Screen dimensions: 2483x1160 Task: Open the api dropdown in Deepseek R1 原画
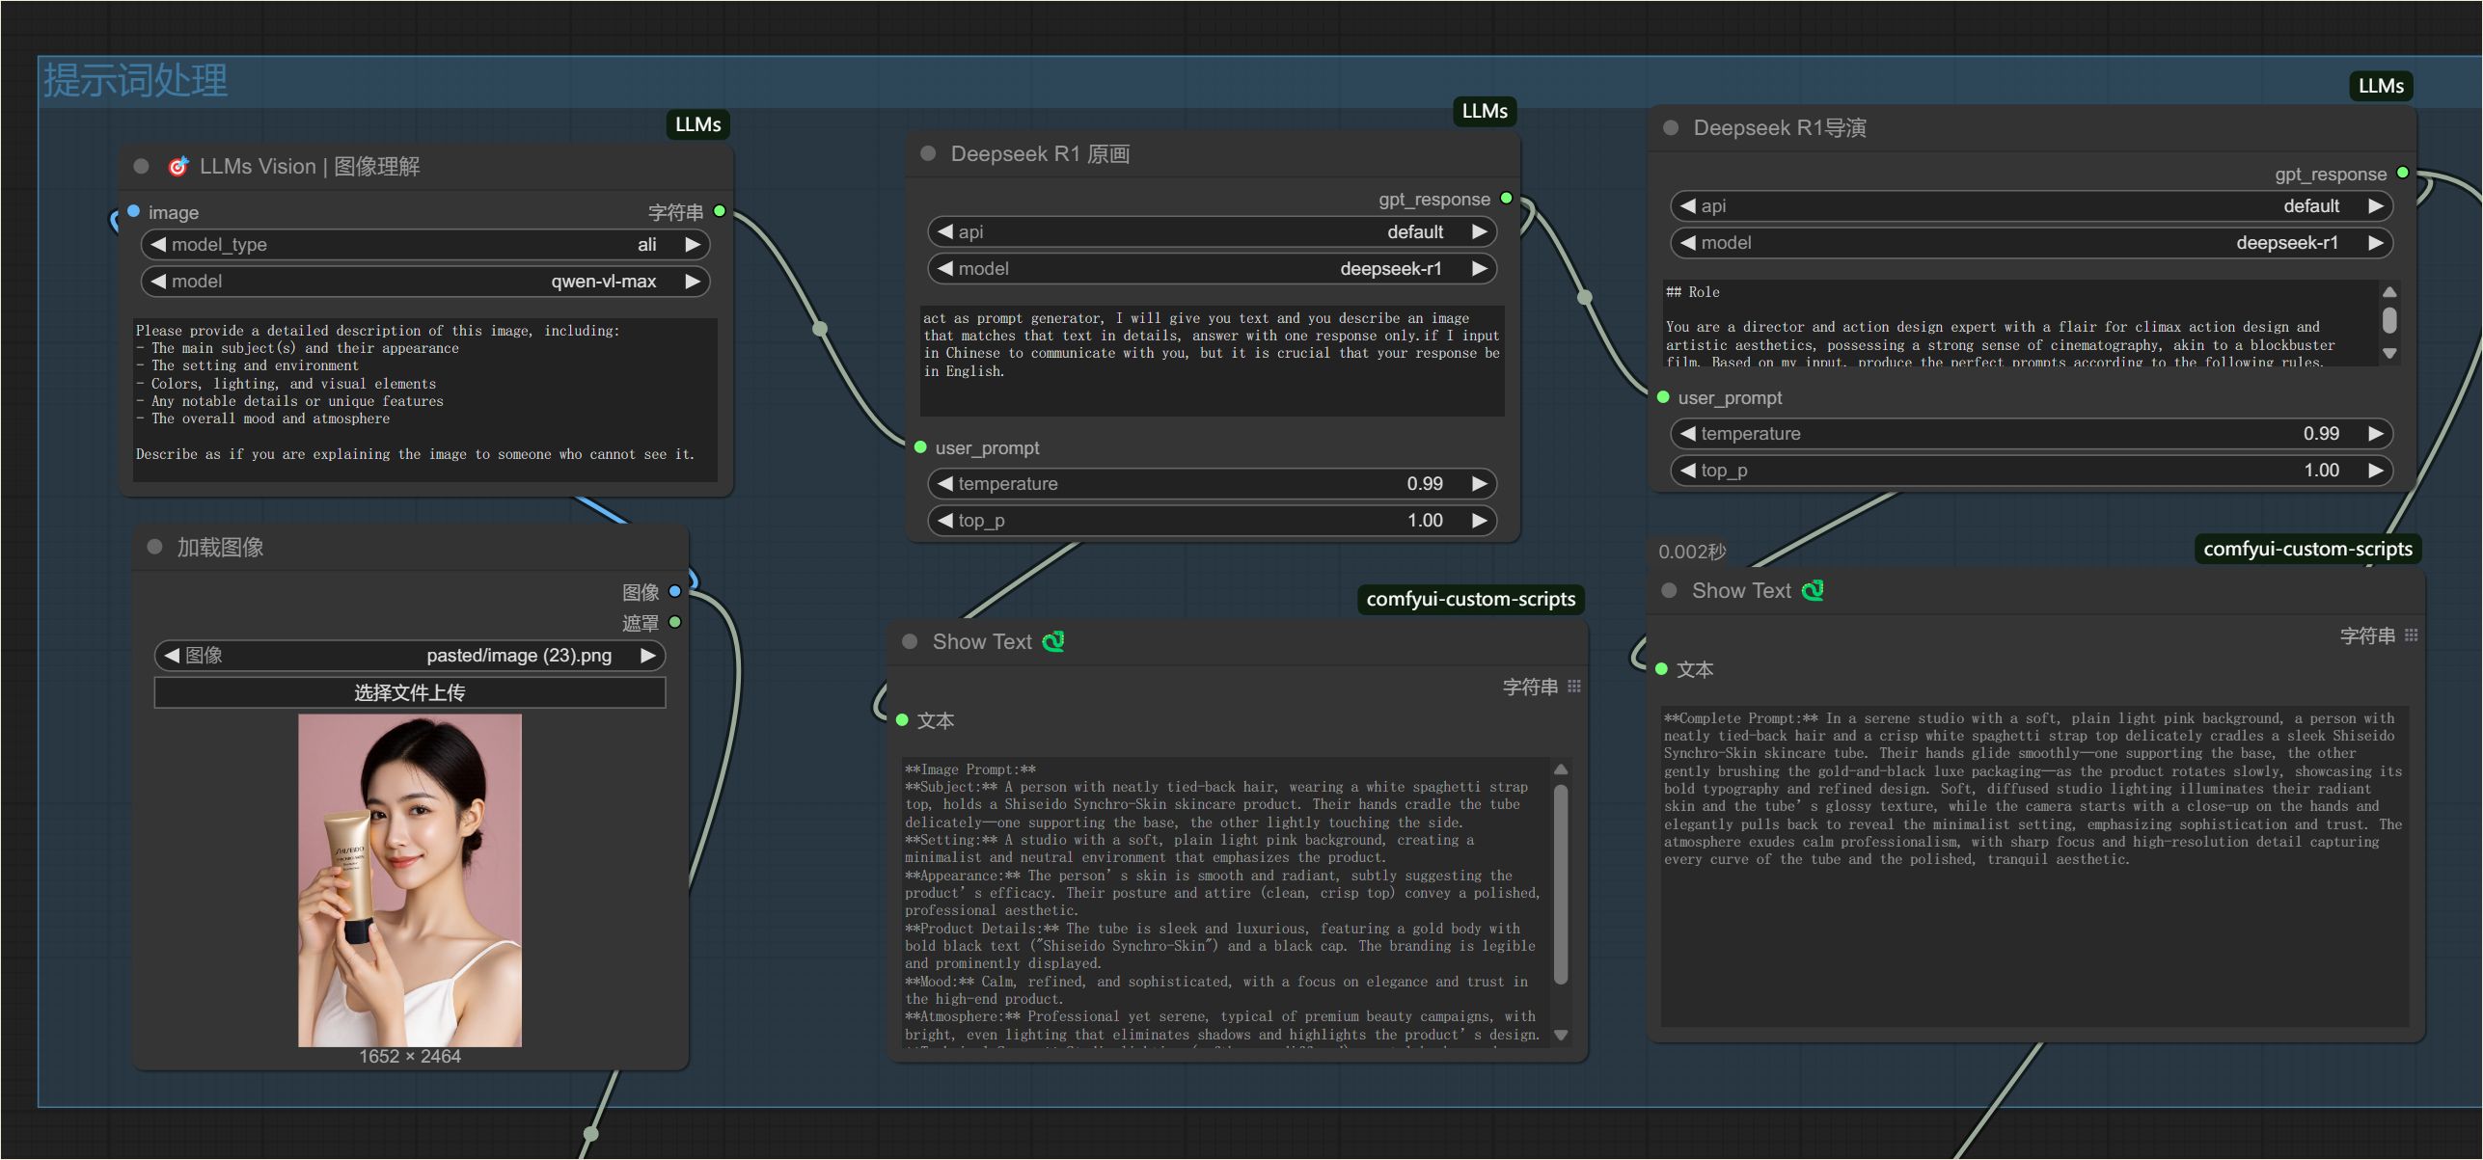[1212, 231]
